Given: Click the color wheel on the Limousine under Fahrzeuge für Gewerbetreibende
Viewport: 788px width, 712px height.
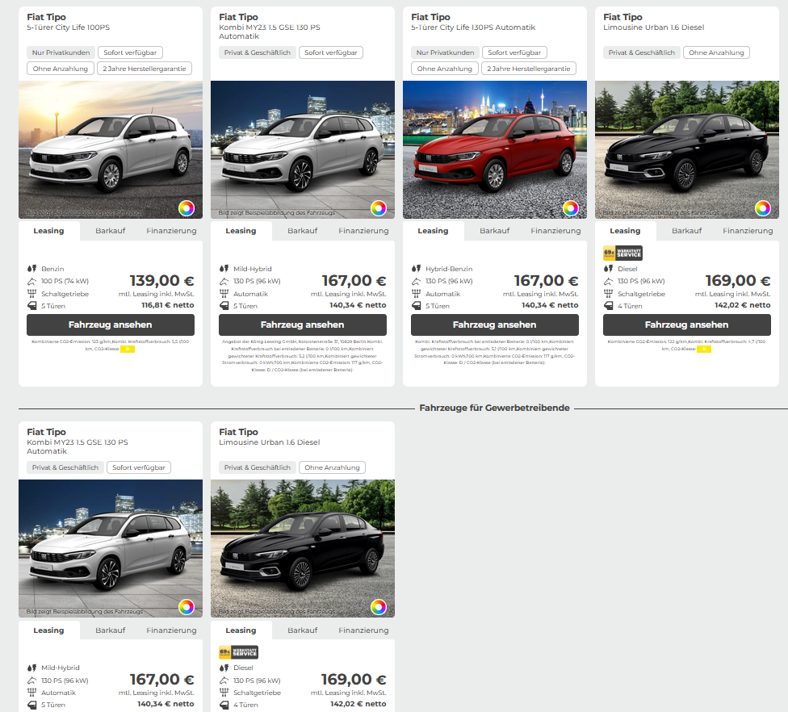Looking at the screenshot, I should 378,607.
